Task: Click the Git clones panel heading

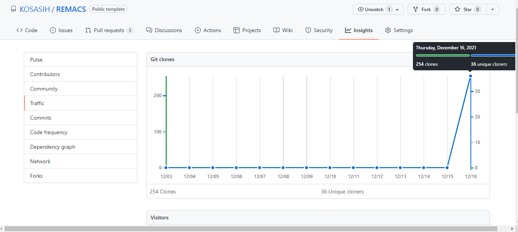Action: (163, 59)
